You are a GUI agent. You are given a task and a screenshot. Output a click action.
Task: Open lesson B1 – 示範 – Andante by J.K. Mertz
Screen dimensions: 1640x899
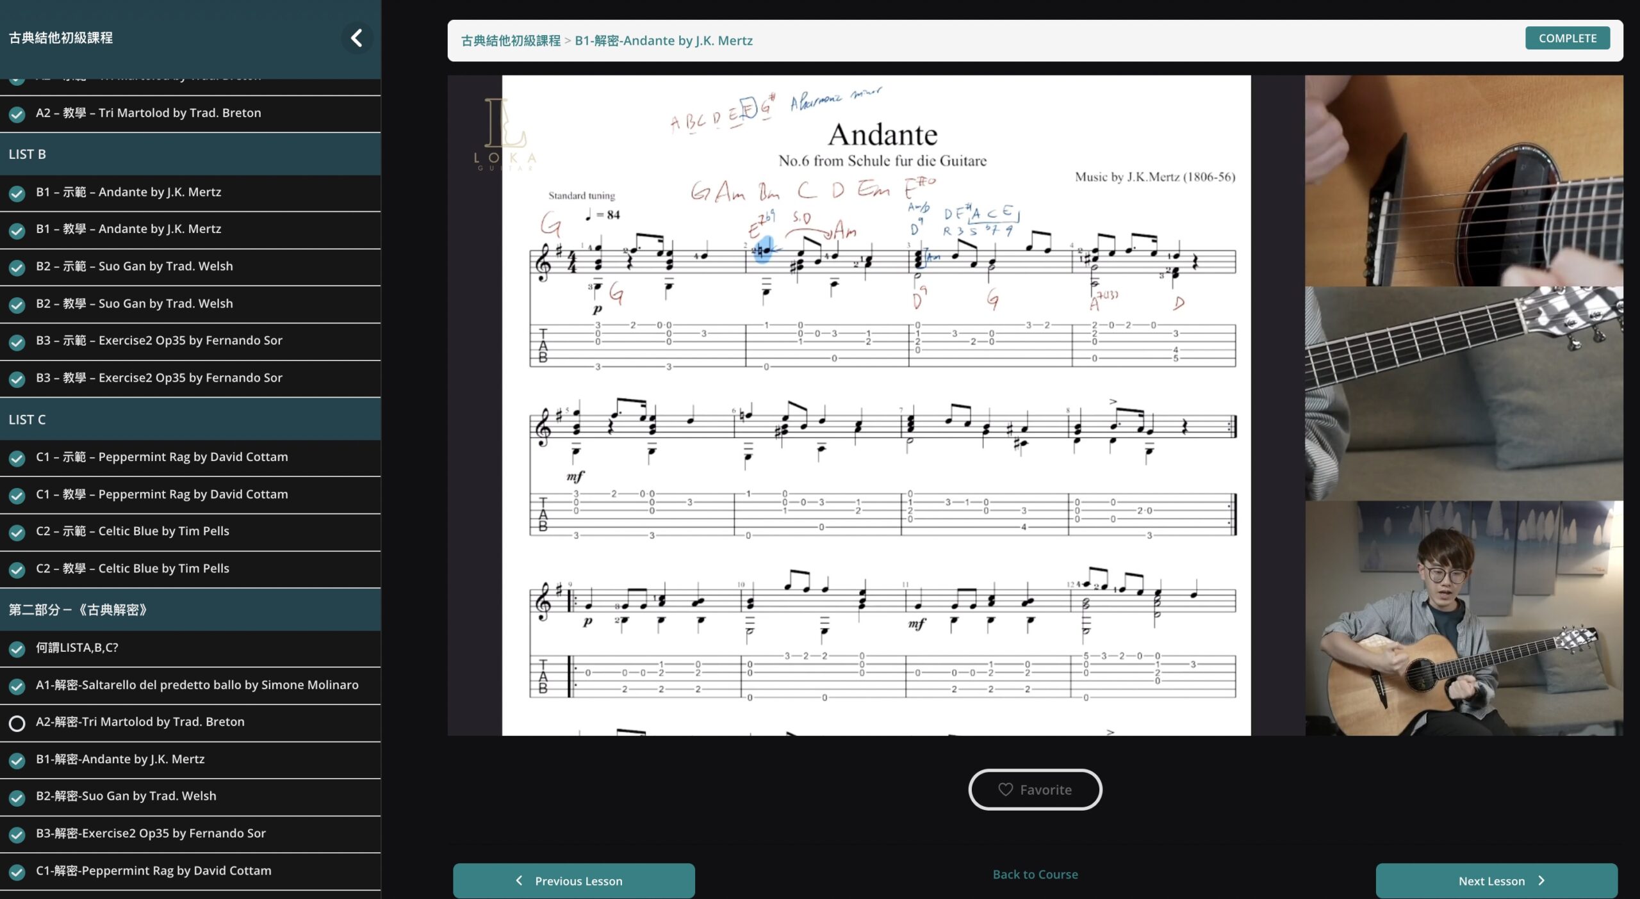click(190, 193)
